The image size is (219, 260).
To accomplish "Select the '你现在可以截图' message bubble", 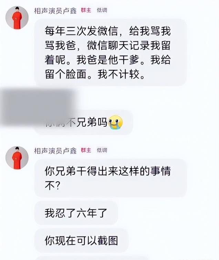I will [81, 241].
